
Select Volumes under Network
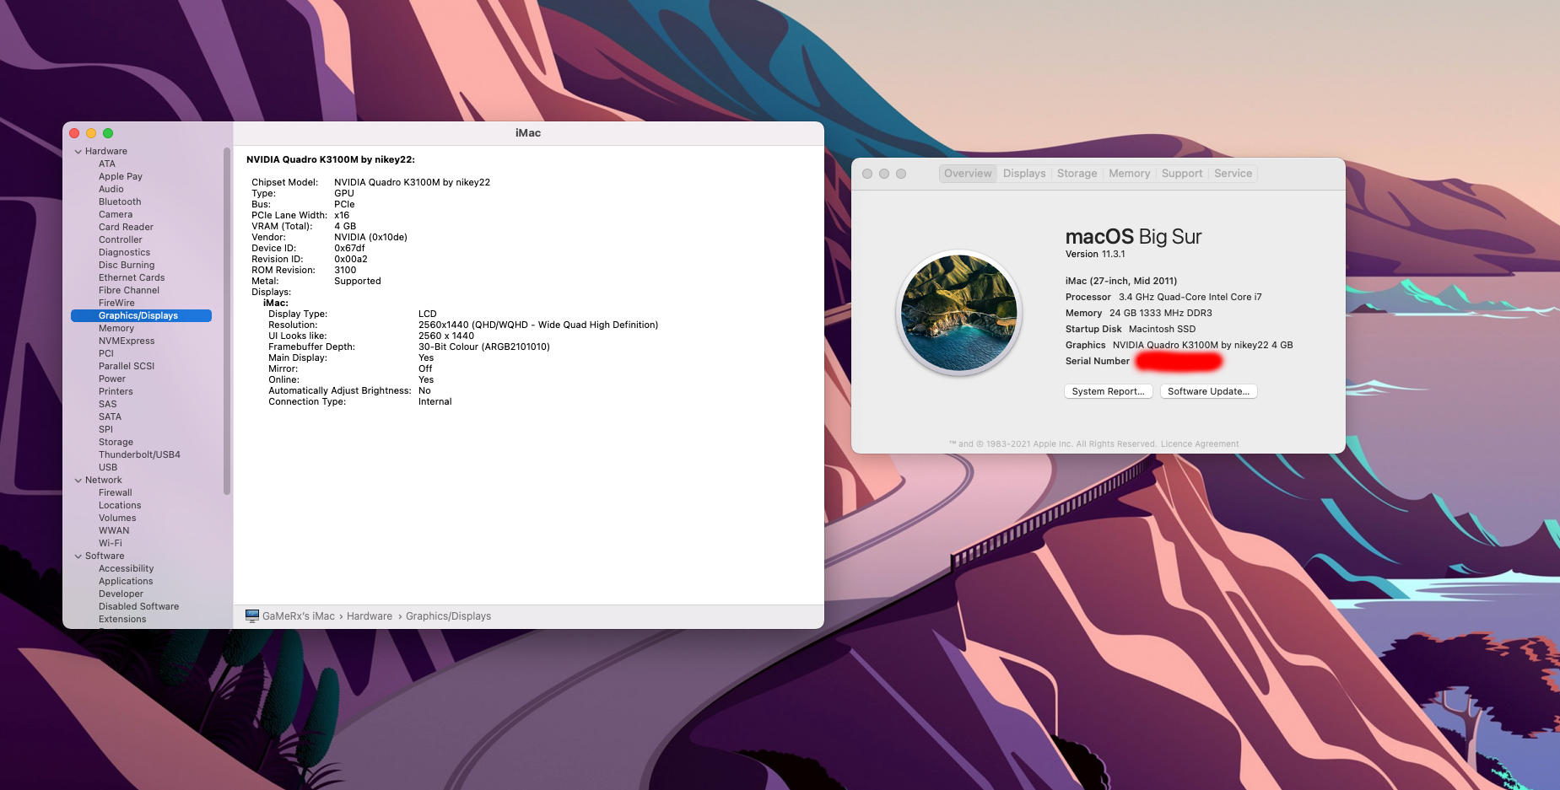pos(117,519)
